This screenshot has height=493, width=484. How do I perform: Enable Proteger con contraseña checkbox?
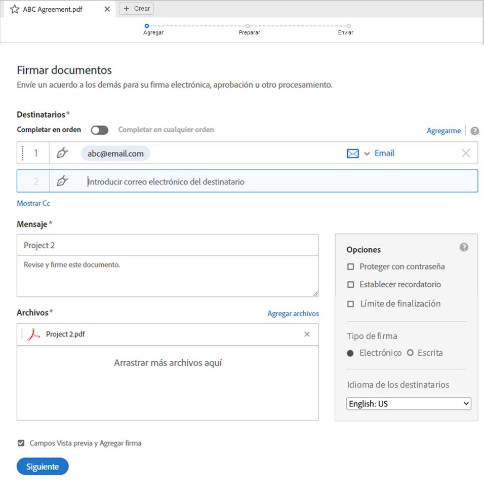(x=350, y=267)
